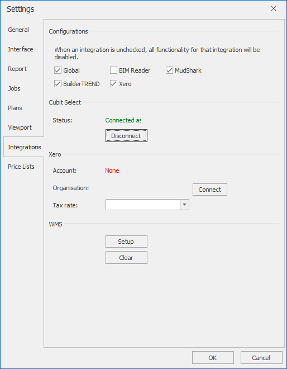Image resolution: width=287 pixels, height=369 pixels.
Task: Disable the BuilderTREND checkbox
Action: point(58,84)
